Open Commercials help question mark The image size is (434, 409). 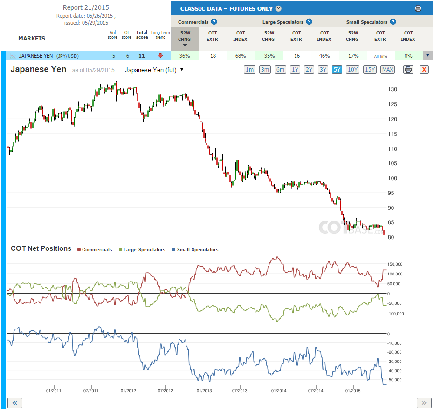click(214, 21)
